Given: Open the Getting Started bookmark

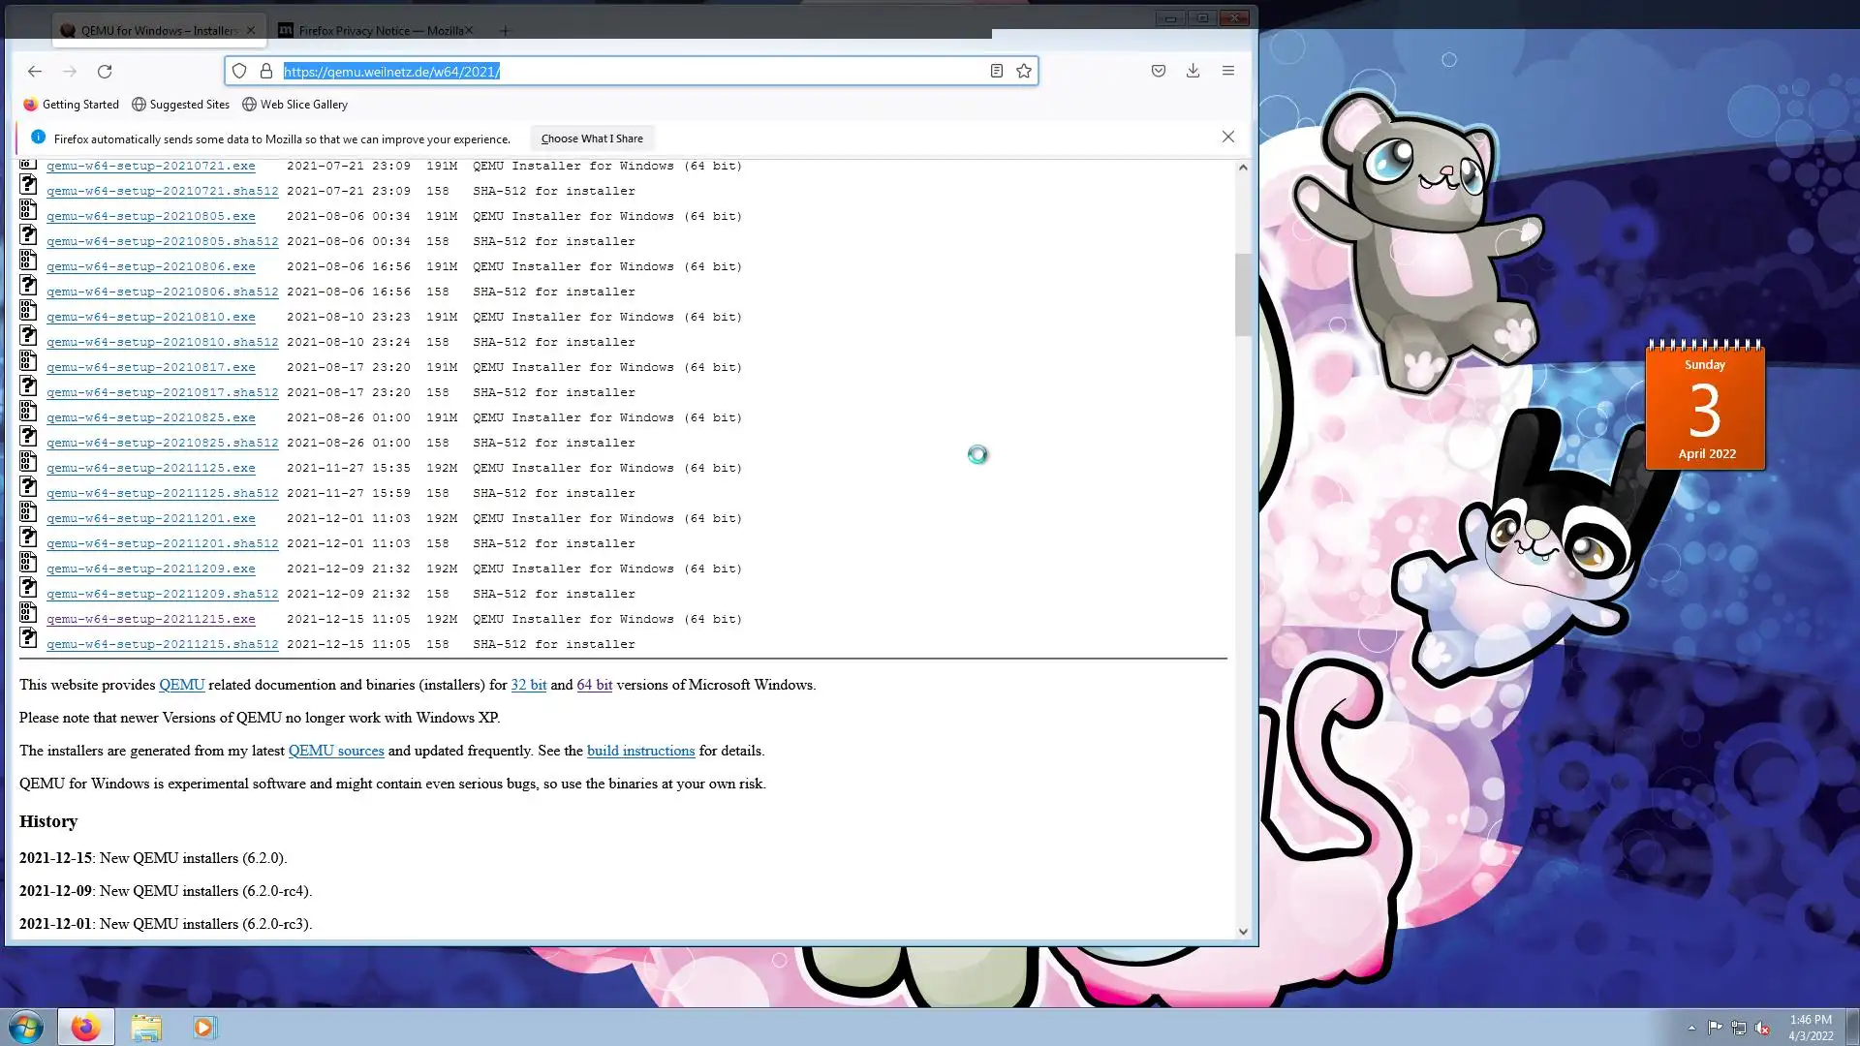Looking at the screenshot, I should pyautogui.click(x=72, y=105).
